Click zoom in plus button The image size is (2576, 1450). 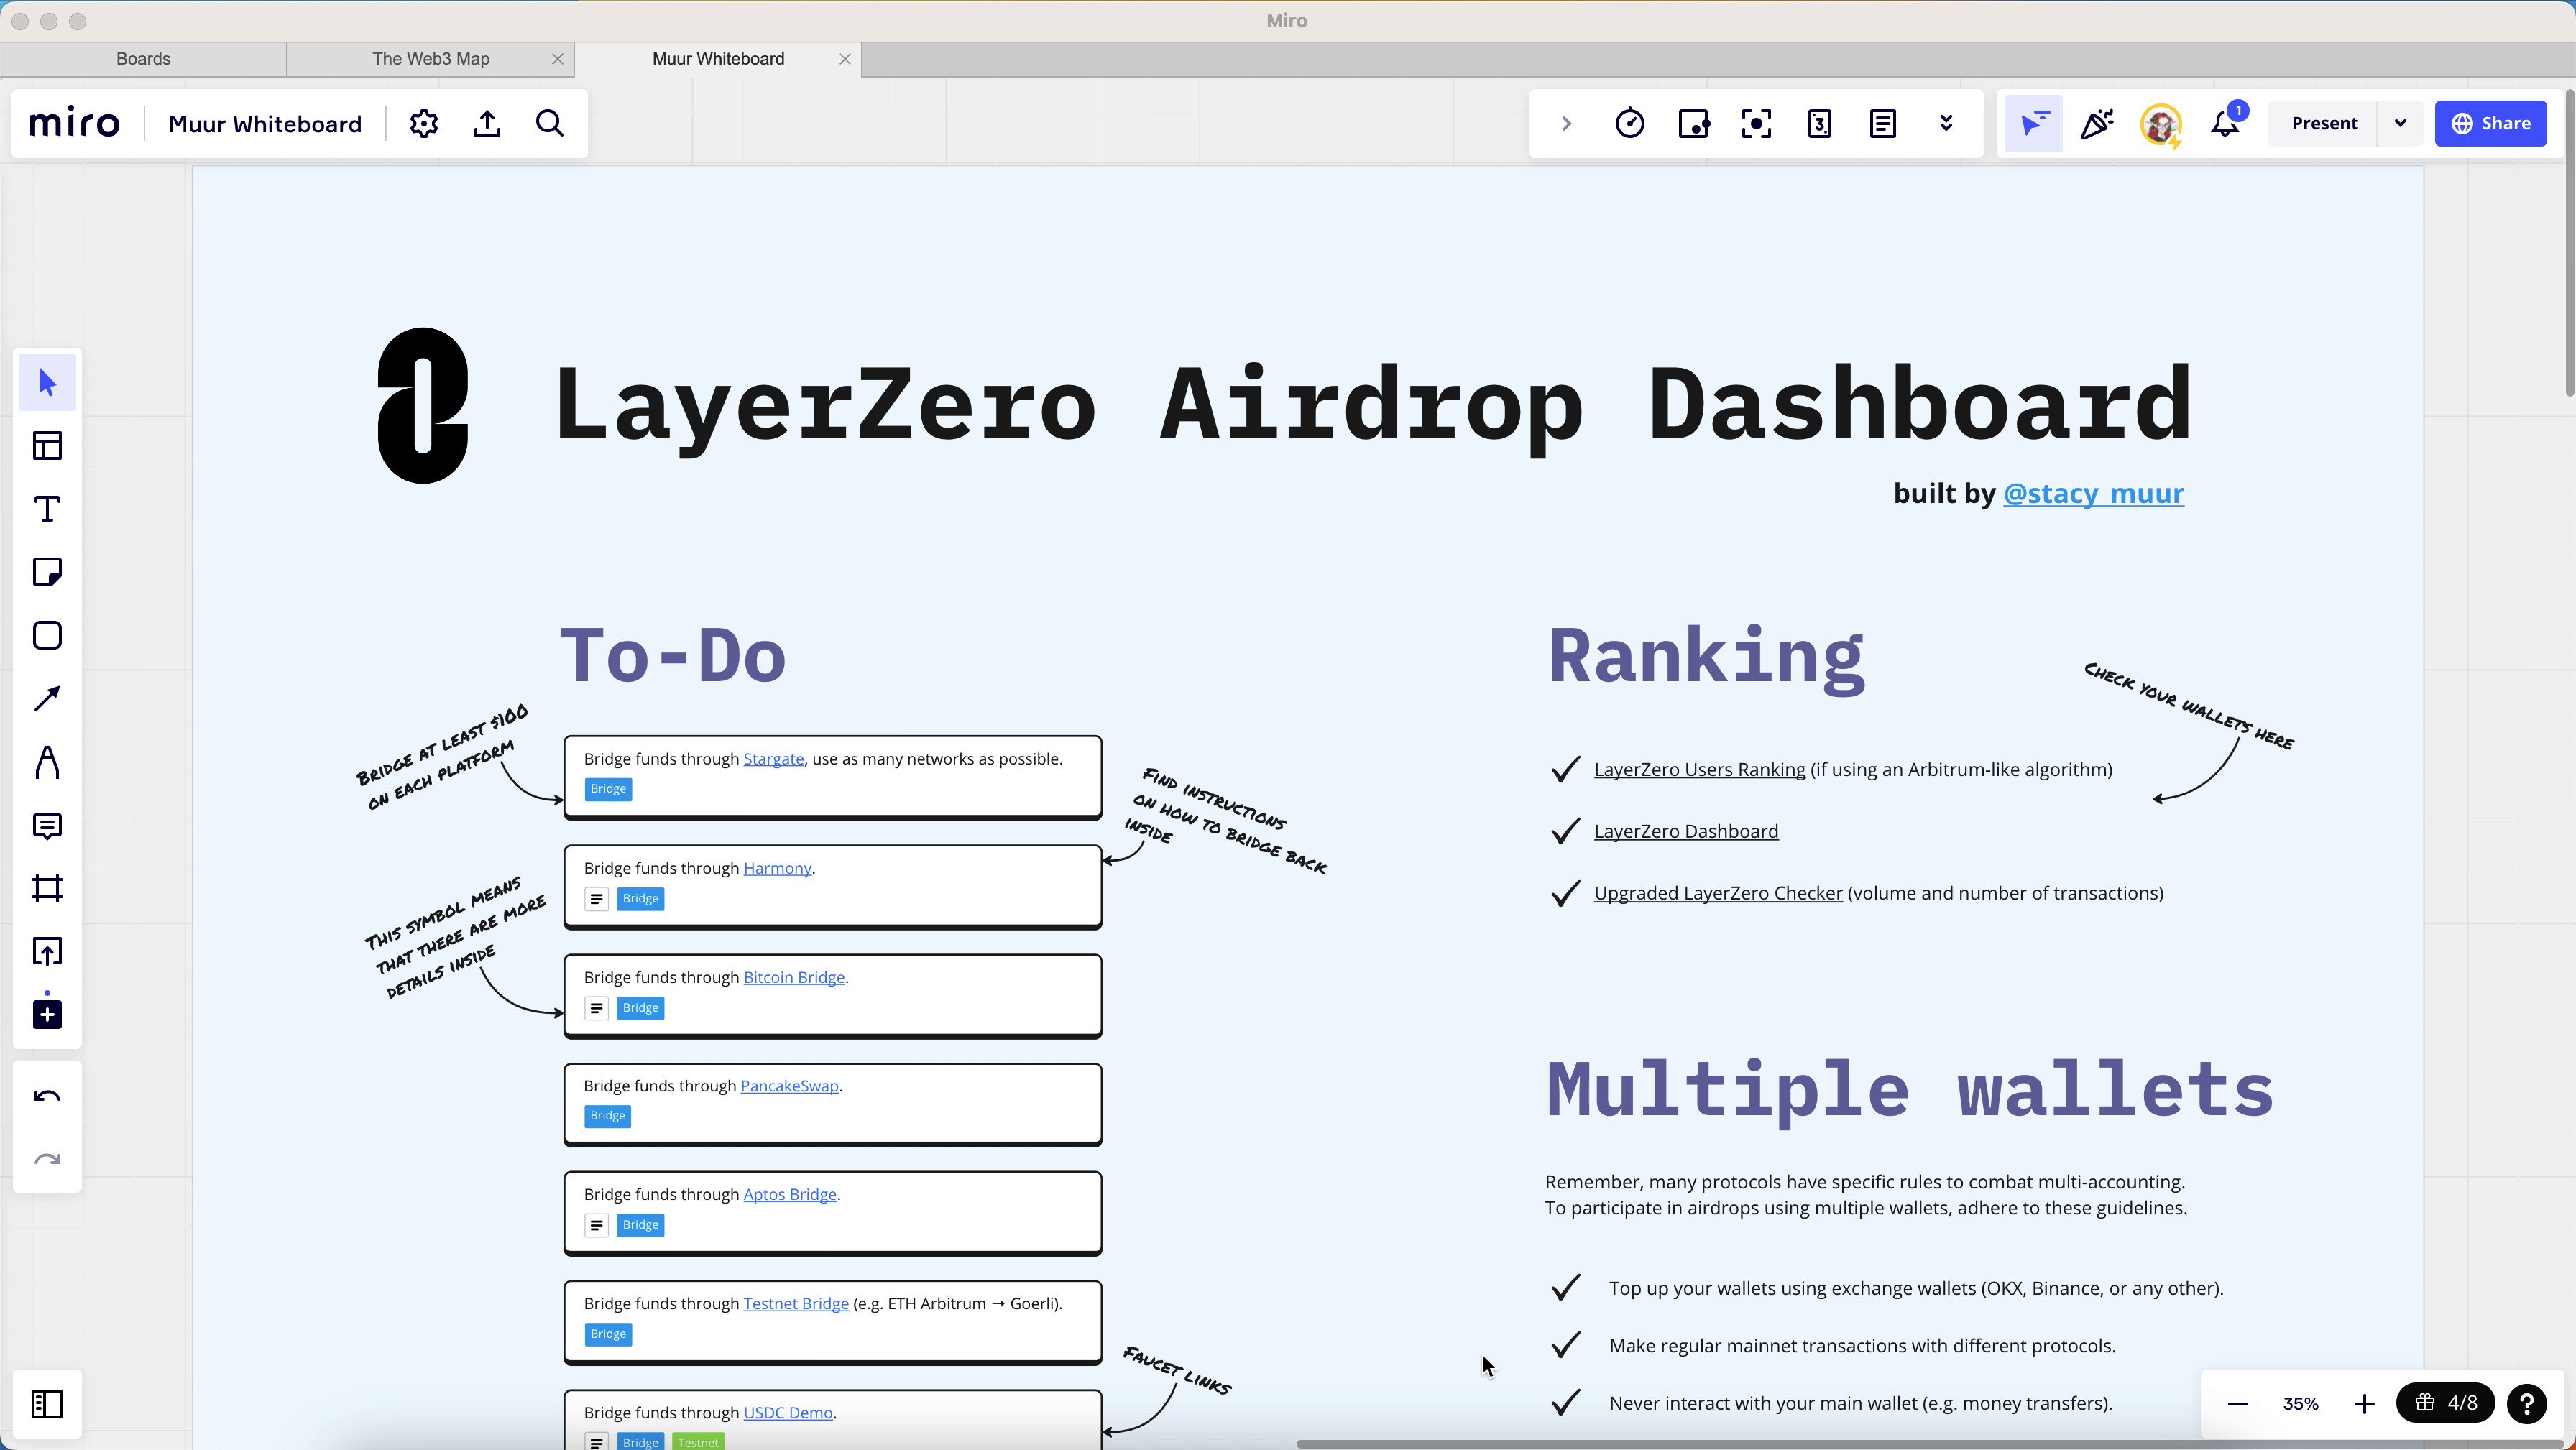[2364, 1403]
